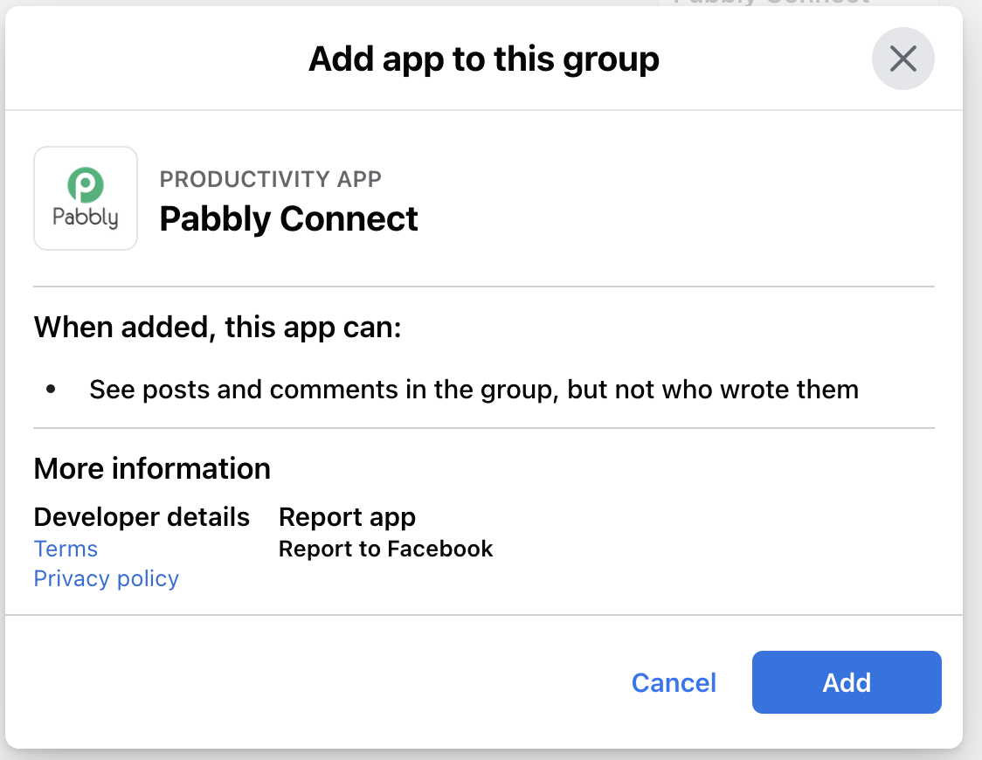The image size is (982, 760).
Task: Confirm with the blue Add button
Action: tap(847, 682)
